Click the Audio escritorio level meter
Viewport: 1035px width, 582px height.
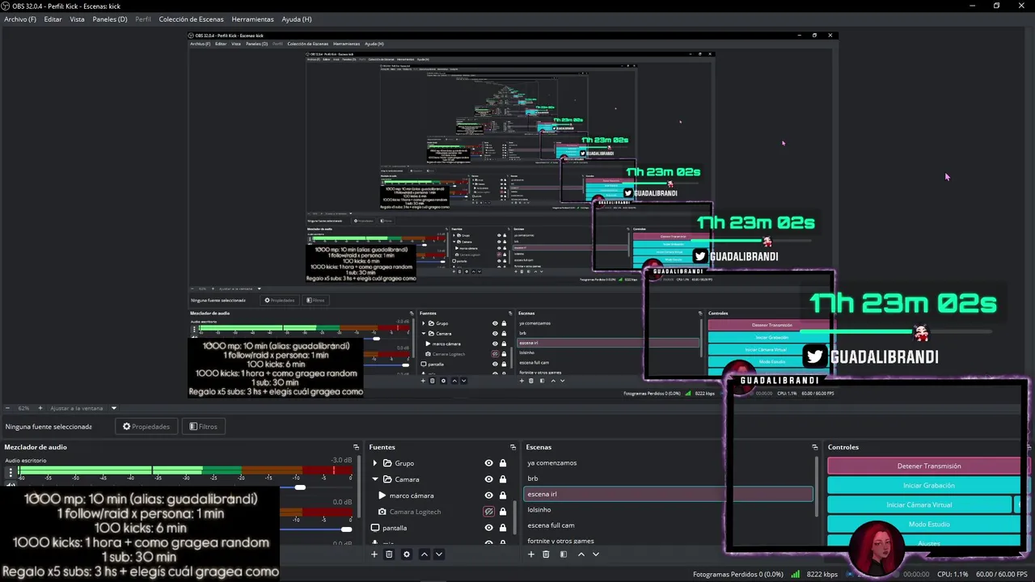click(185, 470)
